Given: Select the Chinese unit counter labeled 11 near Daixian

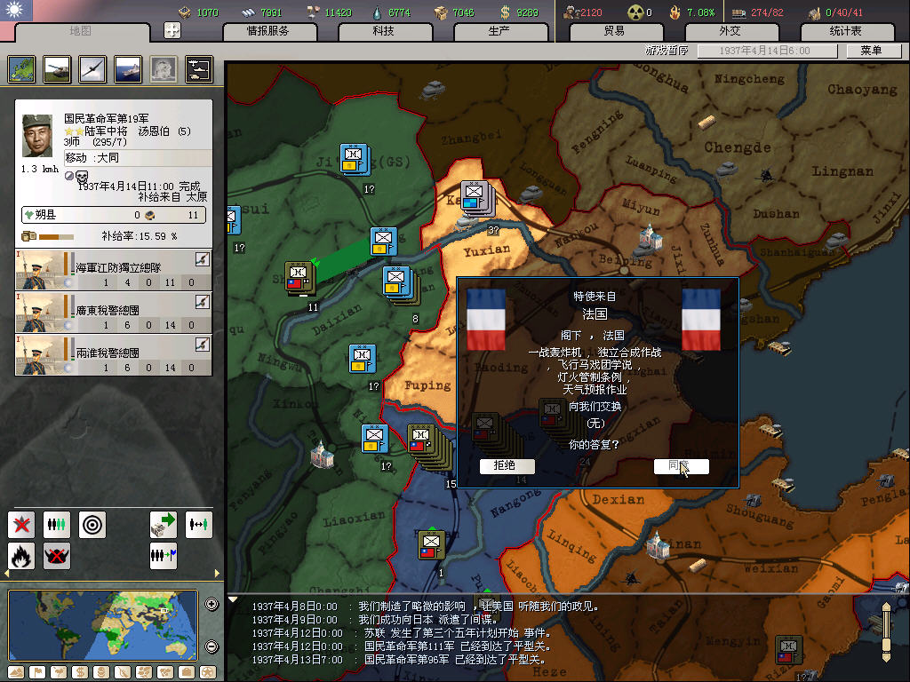Looking at the screenshot, I should (299, 278).
